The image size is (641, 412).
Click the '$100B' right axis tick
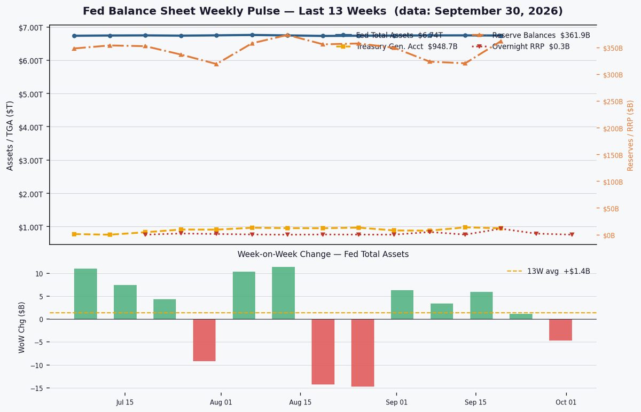click(x=613, y=182)
